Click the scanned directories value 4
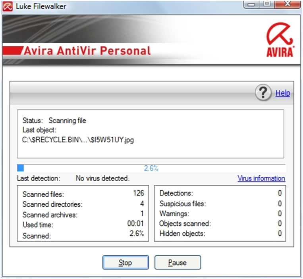Viewport: 303px width, 279px height. [142, 203]
